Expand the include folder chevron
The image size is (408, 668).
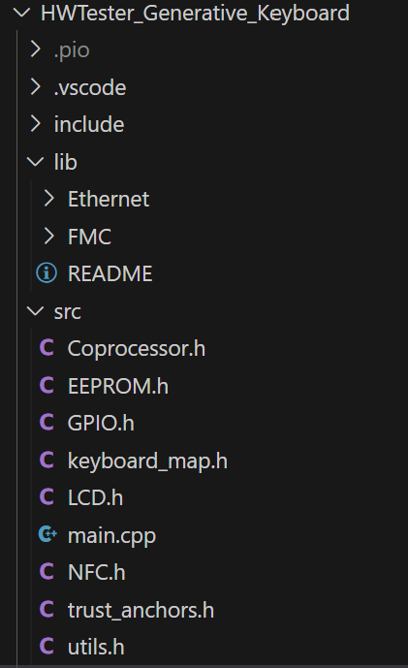point(36,124)
